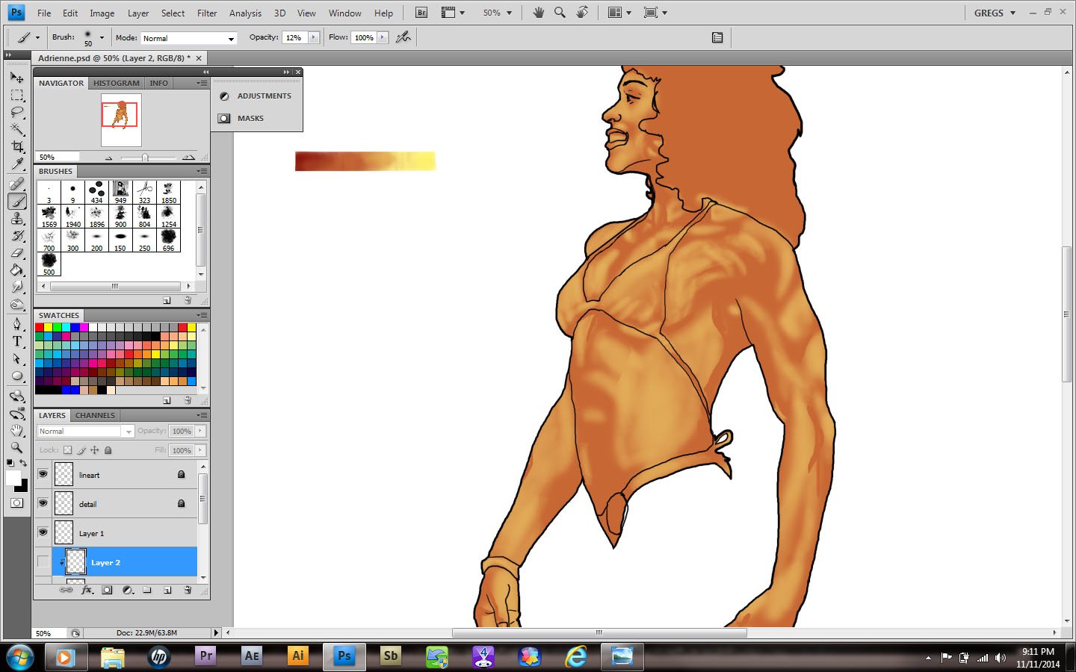The height and width of the screenshot is (672, 1076).
Task: Activate the Paint Bucket tool
Action: click(17, 270)
